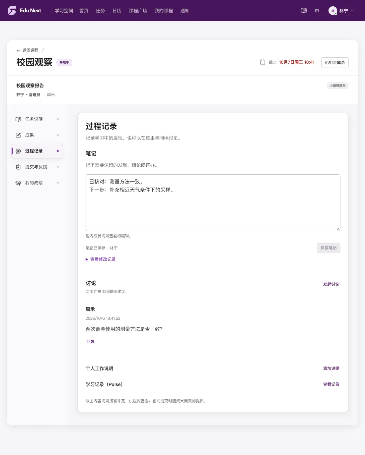365x455 pixels.
Task: Select the 我的成绩 sidebar tab
Action: 37,183
